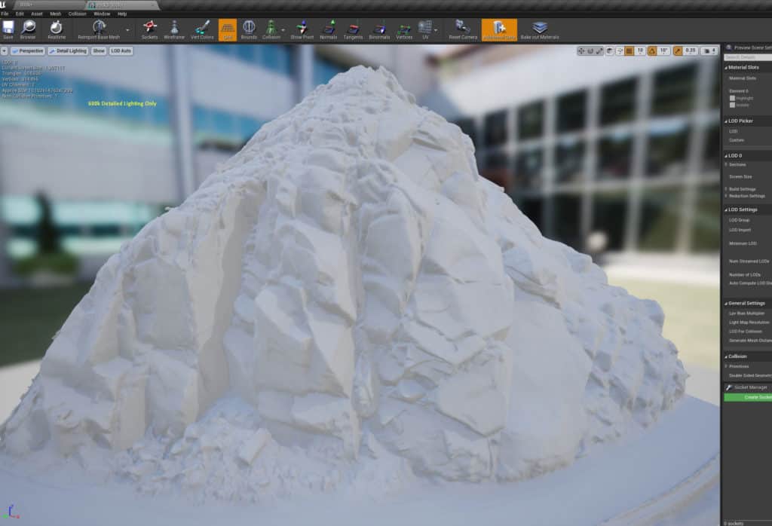
Task: Click the LOD Auto button
Action: click(x=121, y=50)
